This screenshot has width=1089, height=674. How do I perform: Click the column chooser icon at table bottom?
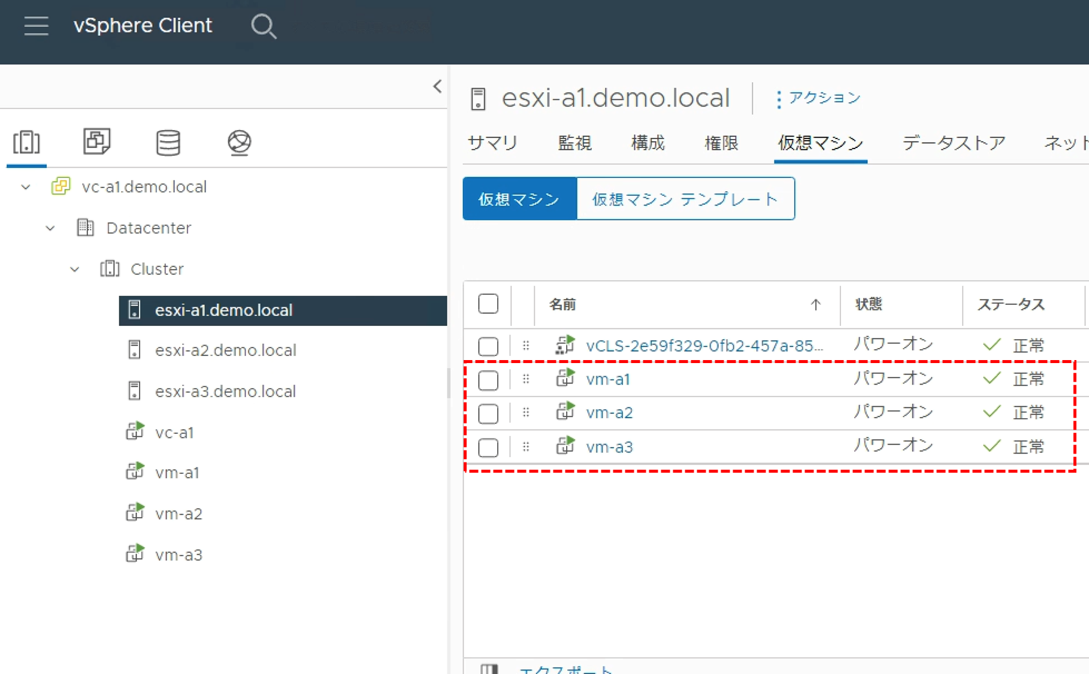[x=489, y=669]
